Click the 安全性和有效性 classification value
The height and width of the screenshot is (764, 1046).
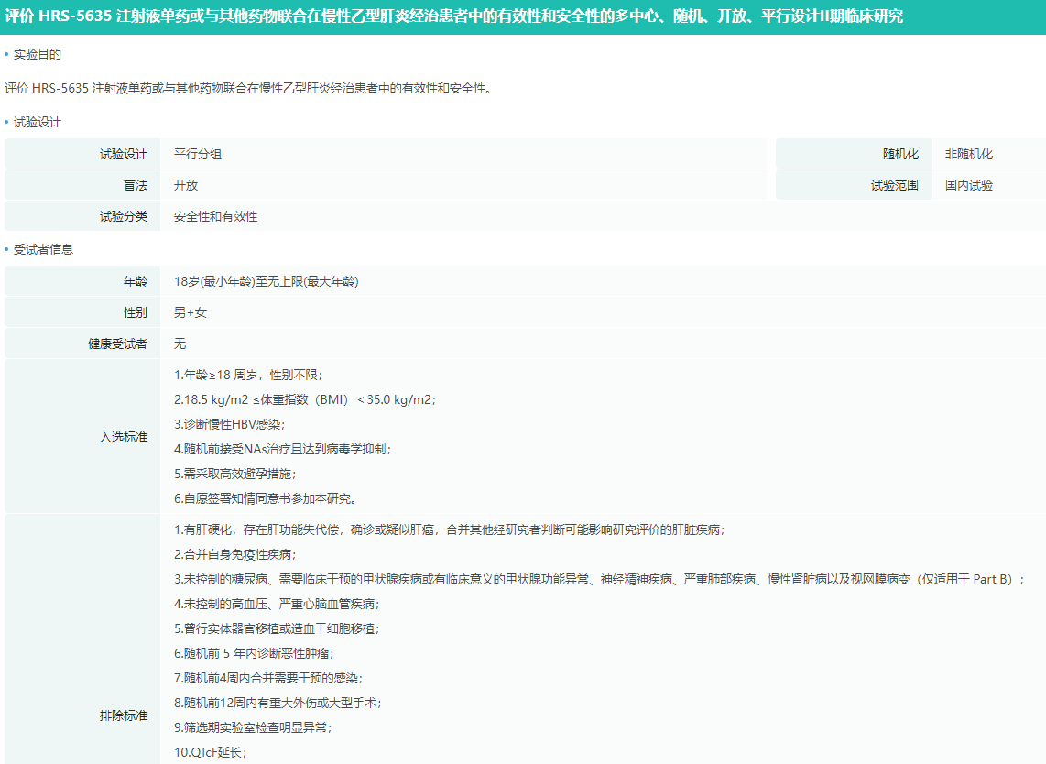tap(216, 217)
